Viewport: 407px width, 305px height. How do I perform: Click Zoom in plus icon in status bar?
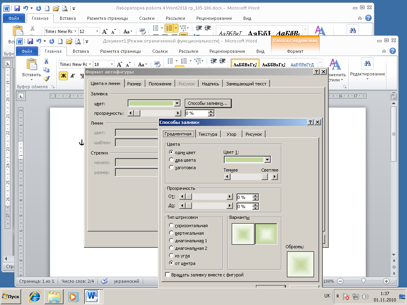386,281
